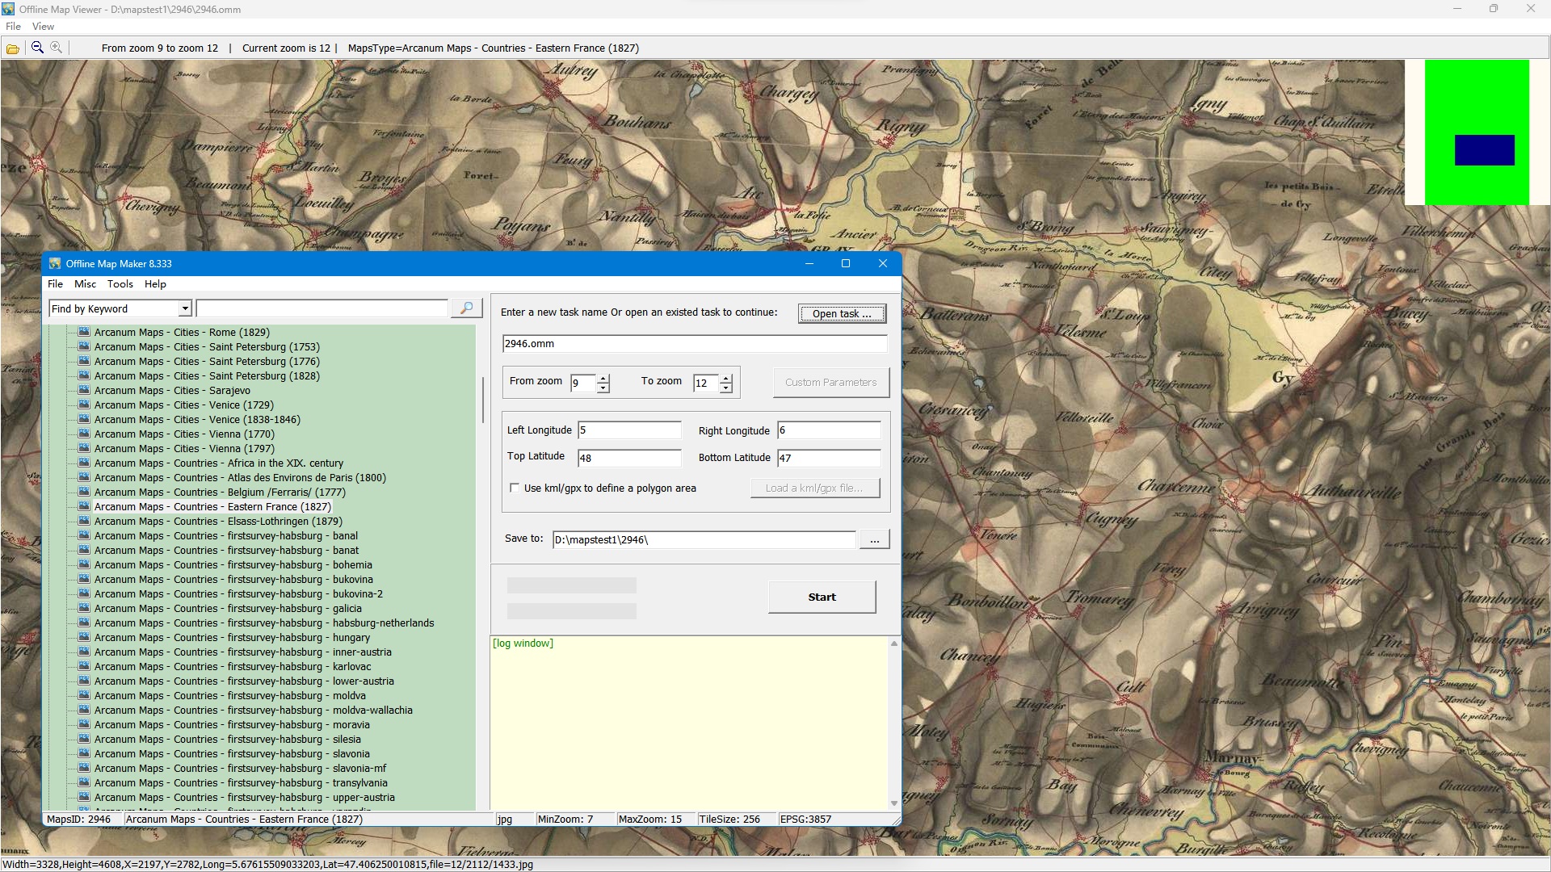Click icon beside firstsurvey-habsburg - moravia
The image size is (1551, 872).
click(x=83, y=724)
